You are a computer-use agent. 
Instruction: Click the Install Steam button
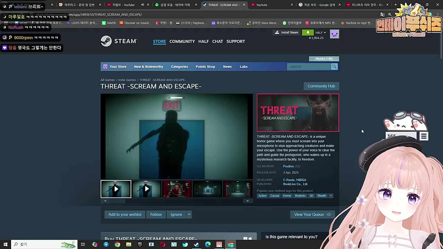(287, 33)
